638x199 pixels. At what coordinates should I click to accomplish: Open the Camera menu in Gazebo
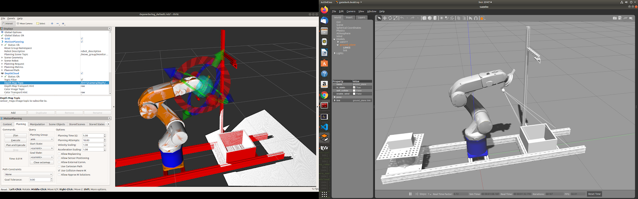click(x=351, y=11)
